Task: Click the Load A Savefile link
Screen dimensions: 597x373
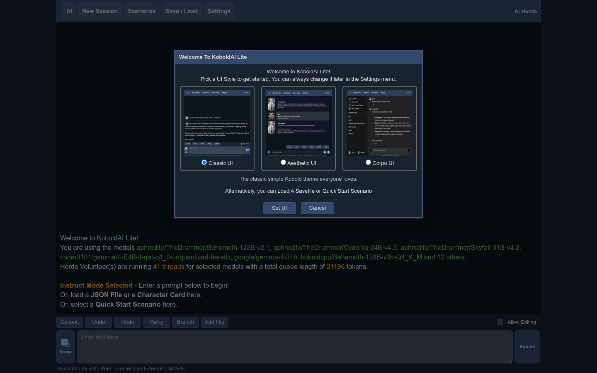Action: click(296, 191)
